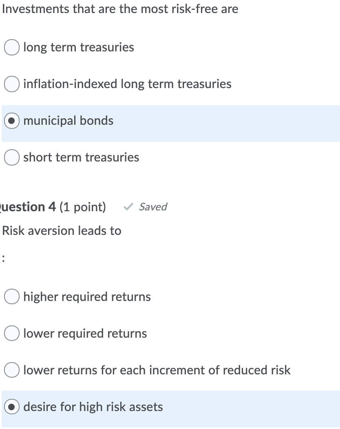Click the highlighted 'municipal bonds' answer row
The image size is (340, 429).
click(x=68, y=121)
